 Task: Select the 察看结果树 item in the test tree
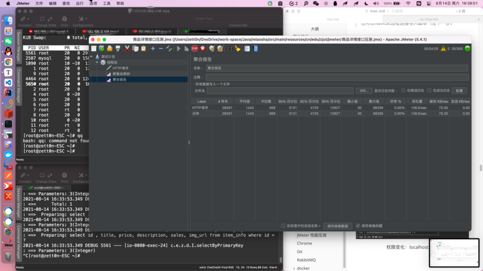(x=121, y=74)
